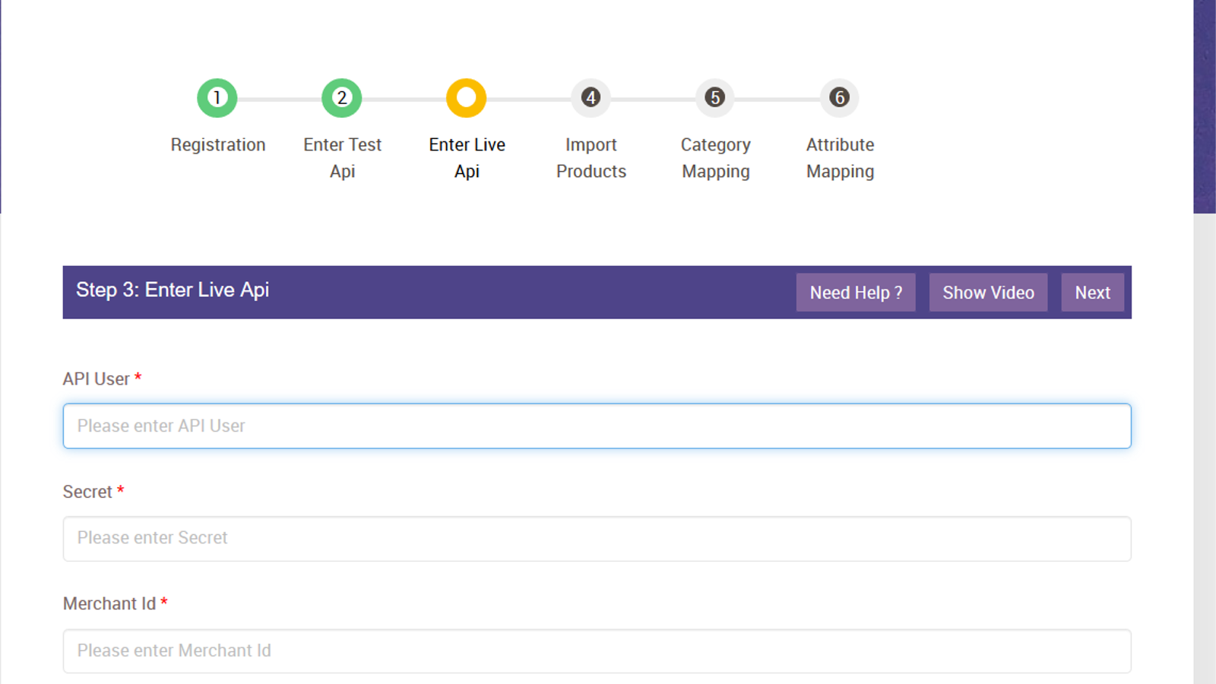Image resolution: width=1216 pixels, height=684 pixels.
Task: Click the completed Registration step circle
Action: coord(217,97)
